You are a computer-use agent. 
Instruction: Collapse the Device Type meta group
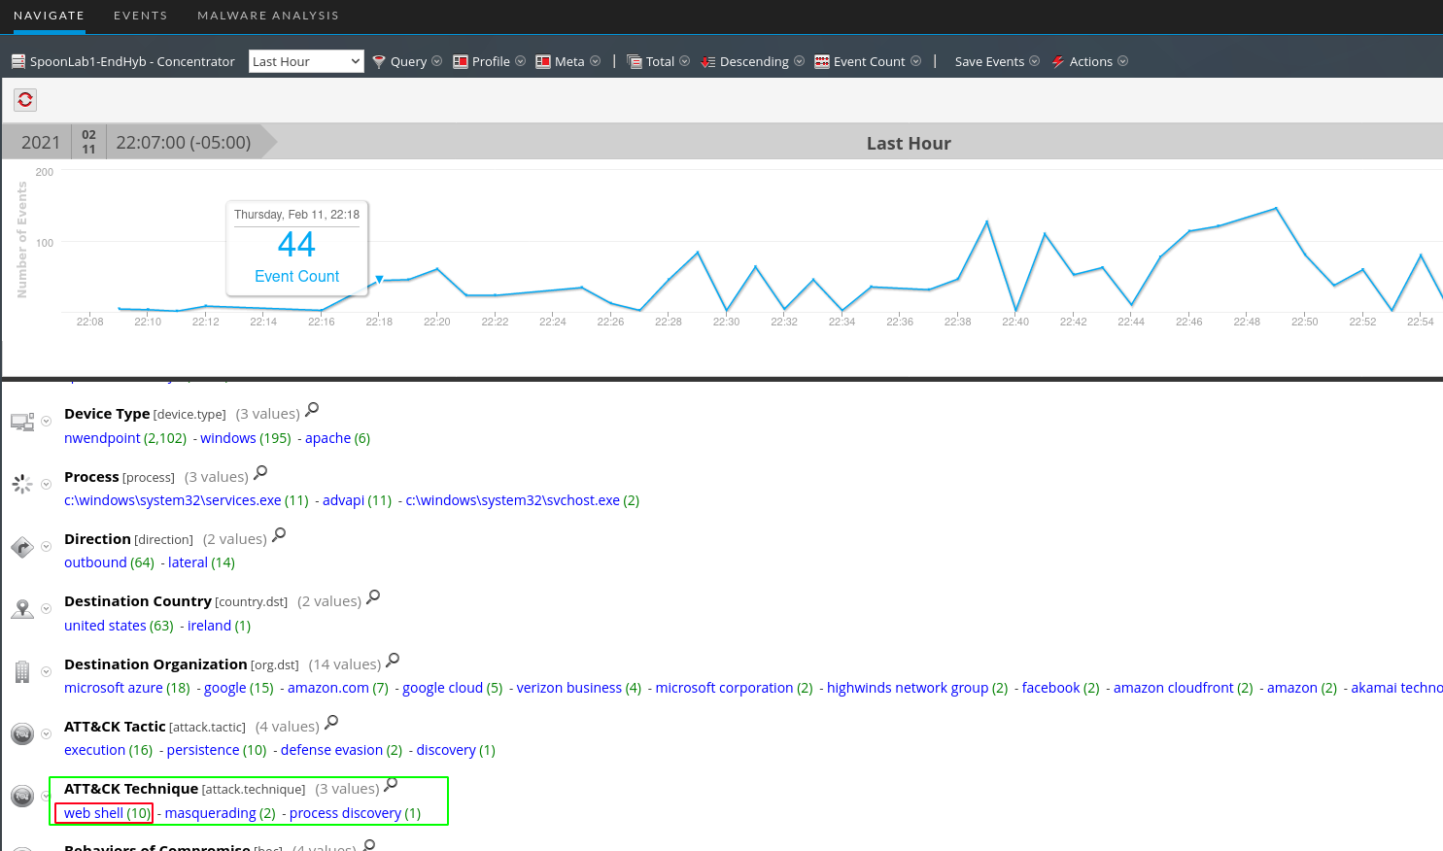(46, 422)
